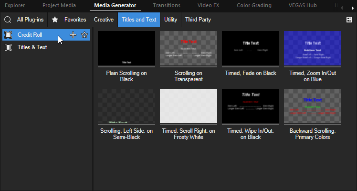Click the plus icon on Credit Roll
Viewport: 357px width, 191px height.
[73, 35]
